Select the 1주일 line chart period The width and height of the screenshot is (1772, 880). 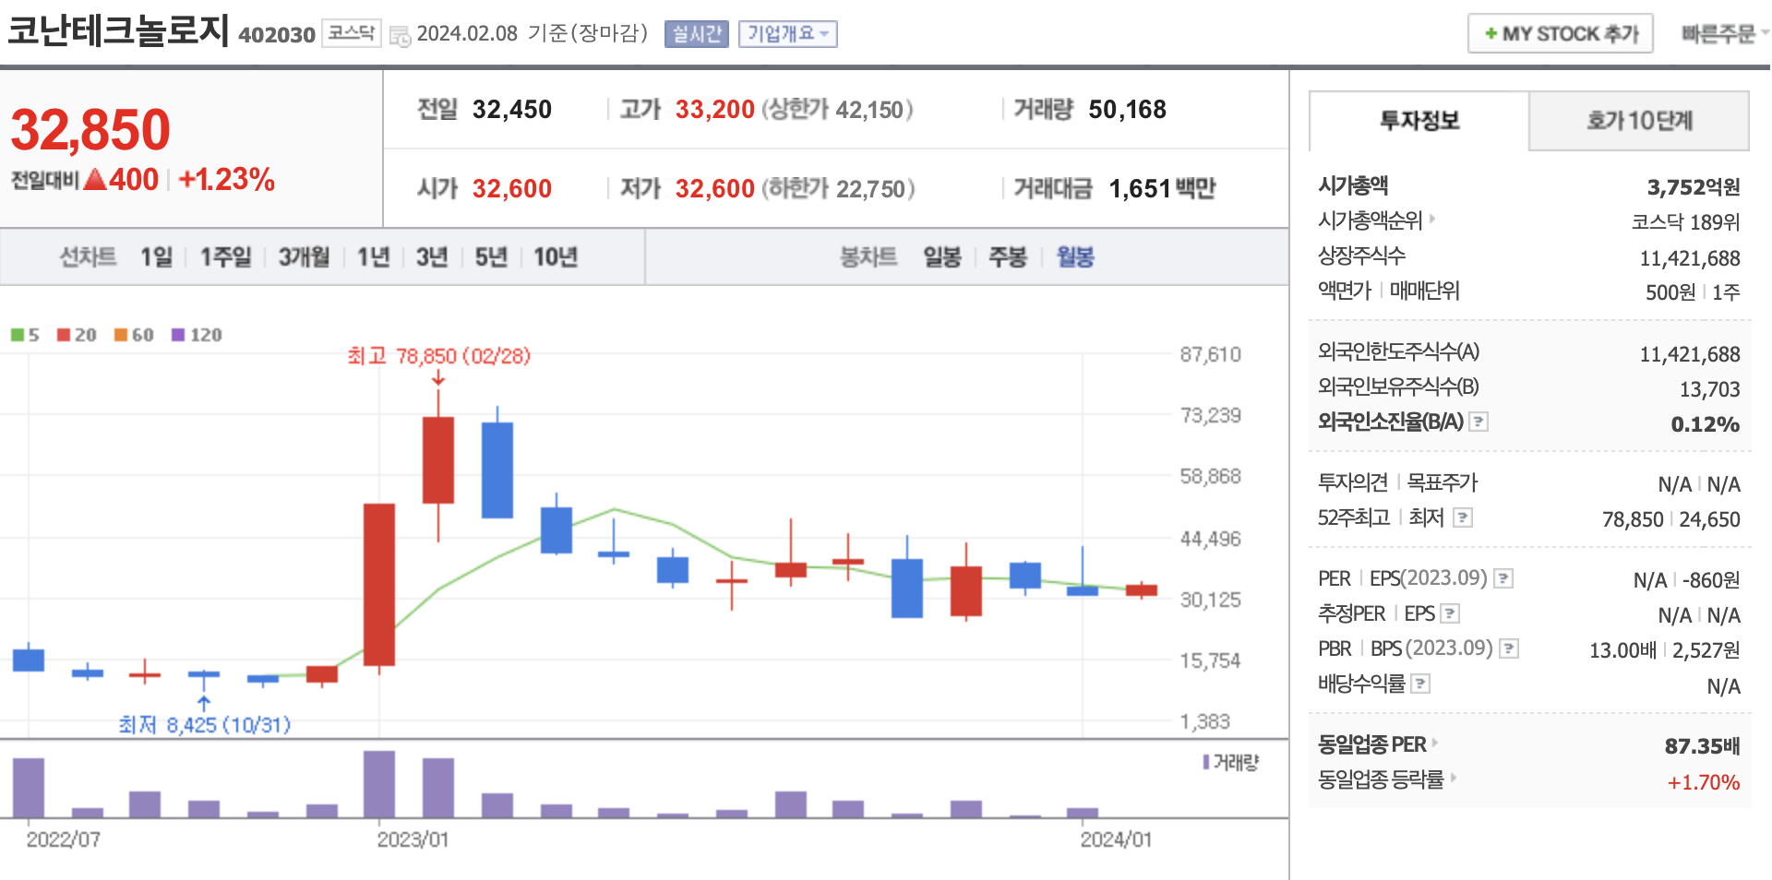click(x=226, y=257)
